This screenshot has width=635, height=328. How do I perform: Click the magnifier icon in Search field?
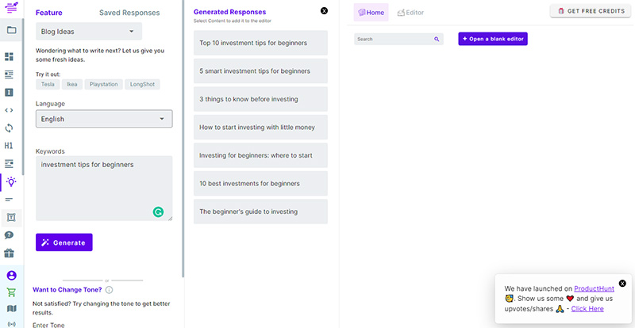point(437,40)
